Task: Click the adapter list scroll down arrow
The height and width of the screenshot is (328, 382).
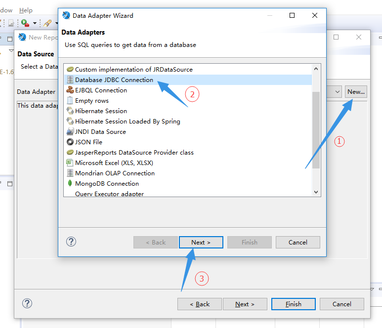Action: tap(316, 192)
